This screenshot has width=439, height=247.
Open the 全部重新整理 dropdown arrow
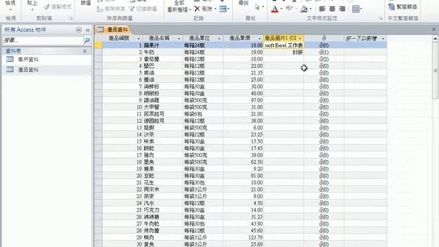click(x=190, y=10)
